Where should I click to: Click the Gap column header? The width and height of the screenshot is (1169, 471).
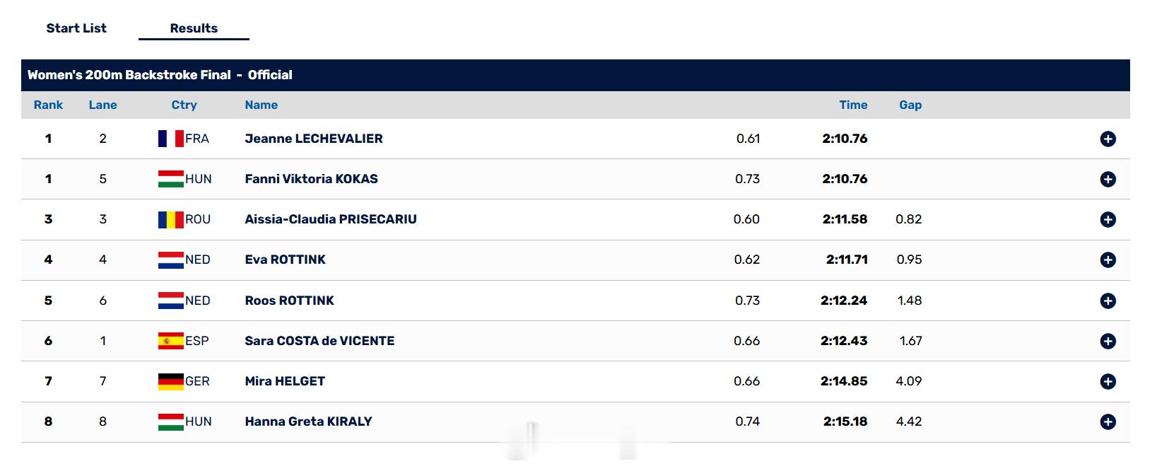point(910,105)
